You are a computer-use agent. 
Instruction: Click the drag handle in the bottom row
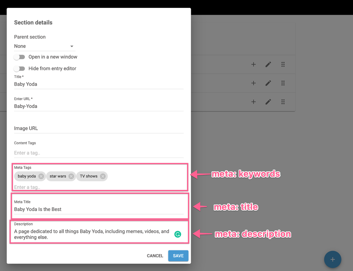pos(283,102)
